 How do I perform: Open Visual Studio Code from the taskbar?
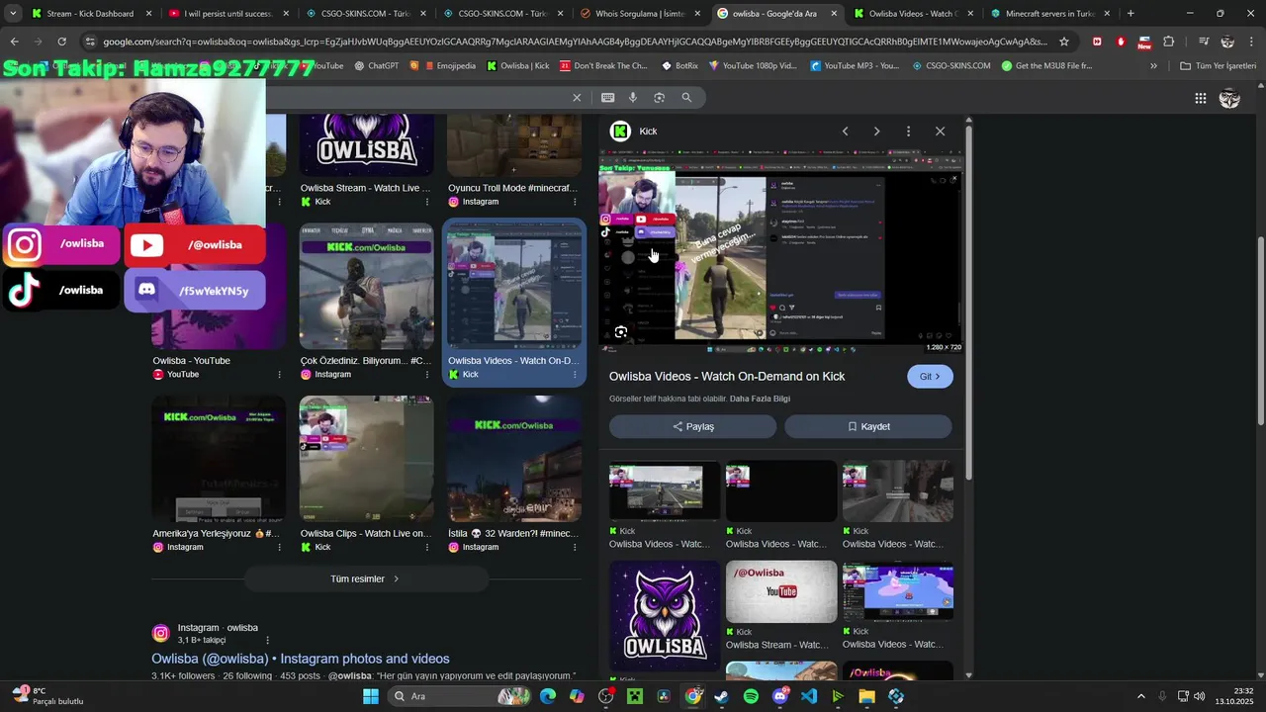(809, 696)
